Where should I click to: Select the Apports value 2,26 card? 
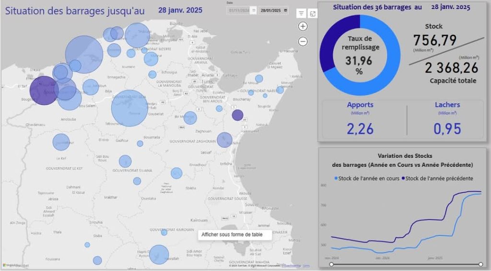360,128
